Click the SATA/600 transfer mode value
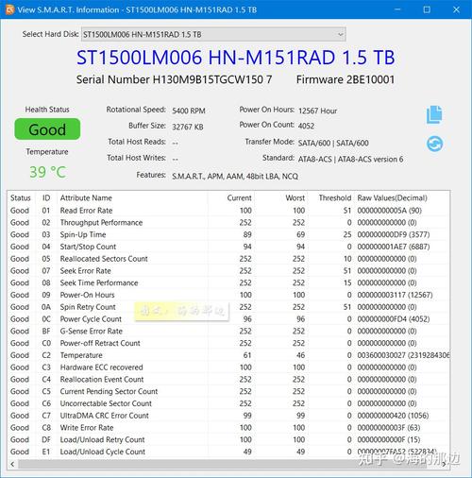 (x=333, y=144)
